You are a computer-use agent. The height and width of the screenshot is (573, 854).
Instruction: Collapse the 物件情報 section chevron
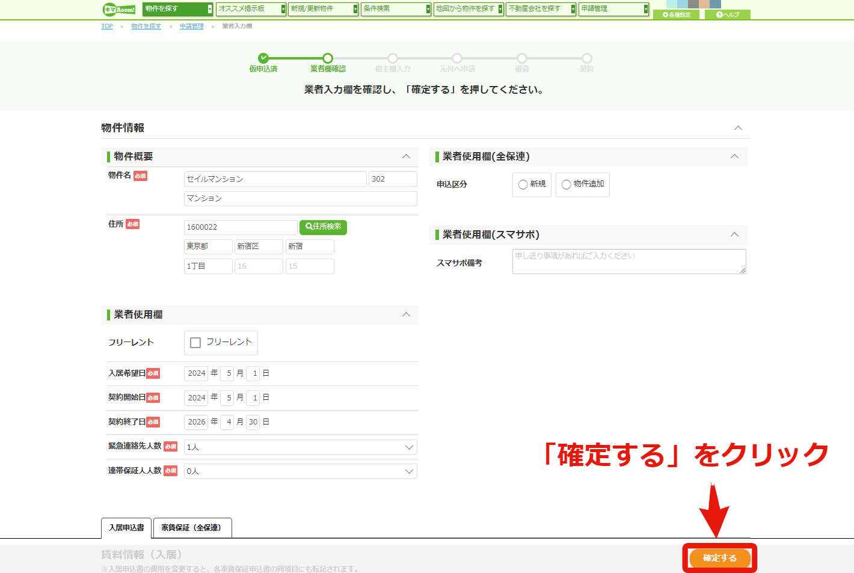pyautogui.click(x=738, y=128)
